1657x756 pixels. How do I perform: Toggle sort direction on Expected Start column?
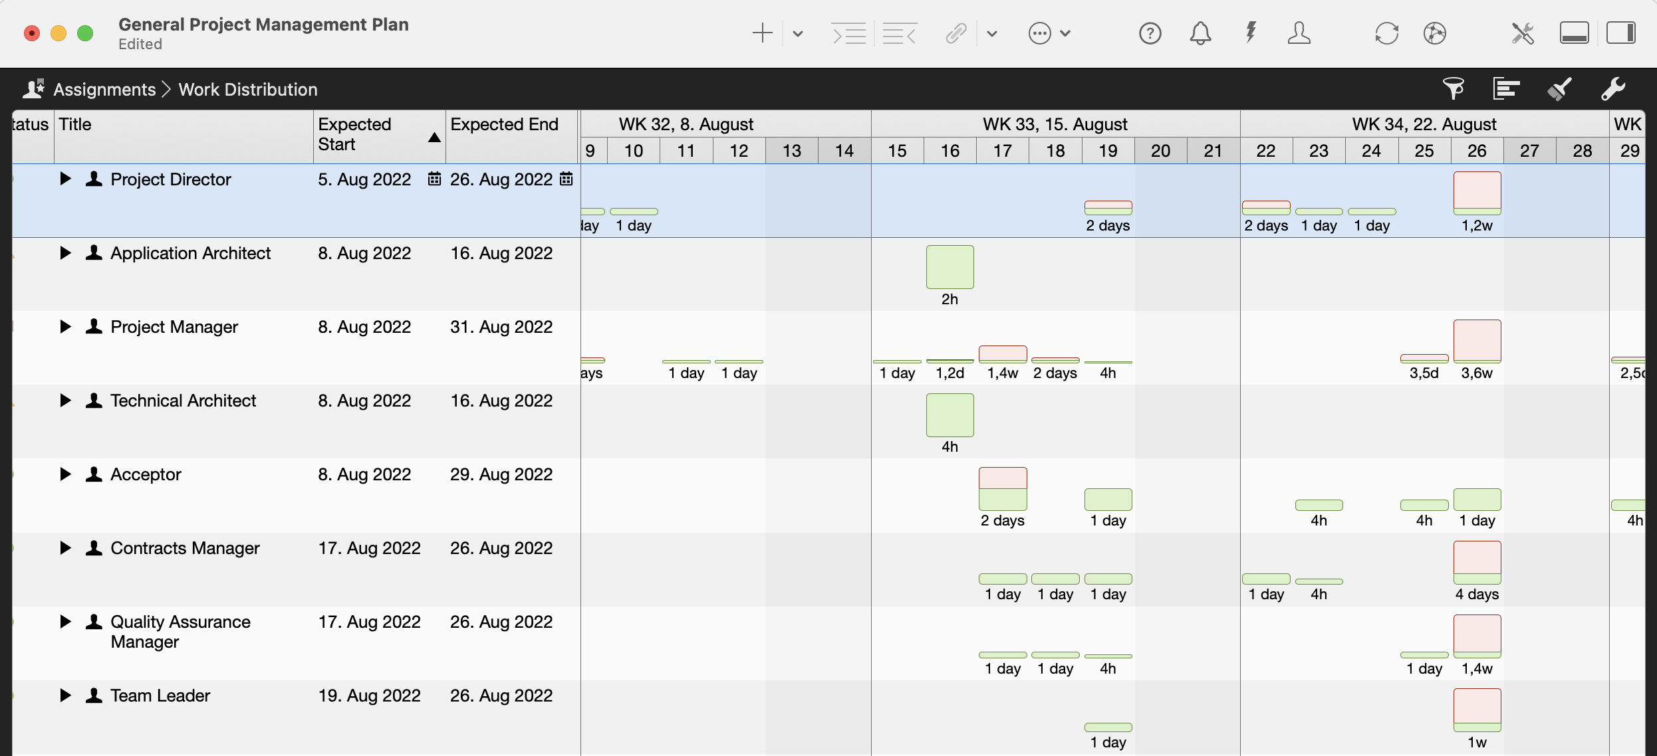pyautogui.click(x=434, y=138)
